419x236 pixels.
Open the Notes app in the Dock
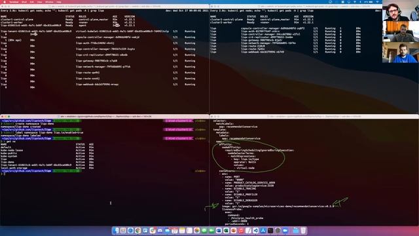tap(182, 230)
